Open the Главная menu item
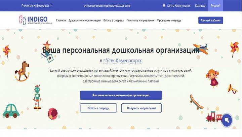242x137 pixels. click(61, 21)
